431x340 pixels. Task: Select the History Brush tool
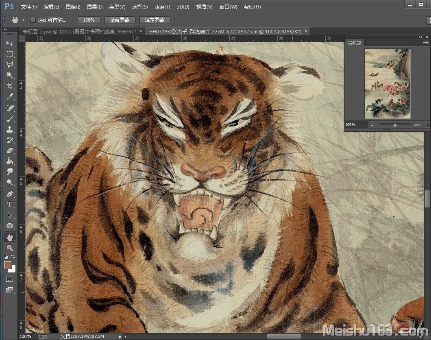(10, 140)
